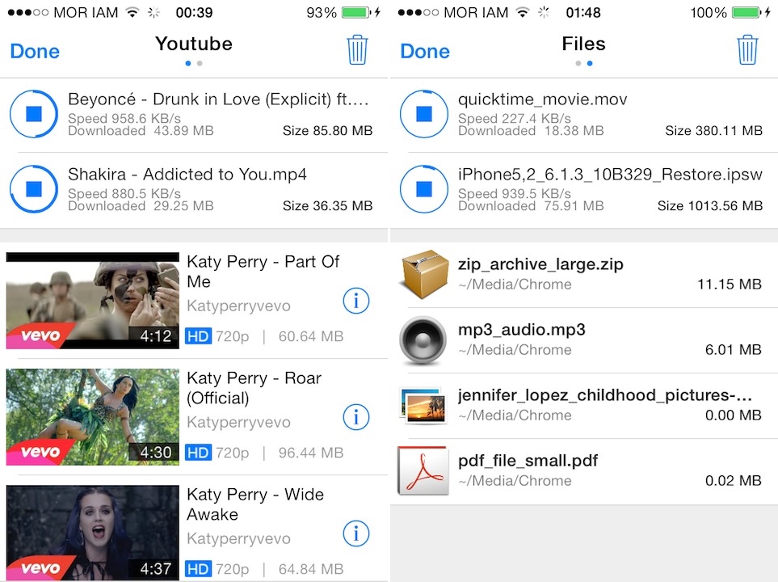Image resolution: width=778 pixels, height=582 pixels.
Task: Tap the 'mp3_audio.mp3' file name
Action: click(521, 329)
